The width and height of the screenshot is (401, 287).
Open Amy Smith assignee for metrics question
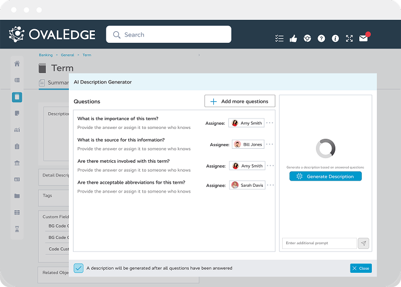[247, 166]
